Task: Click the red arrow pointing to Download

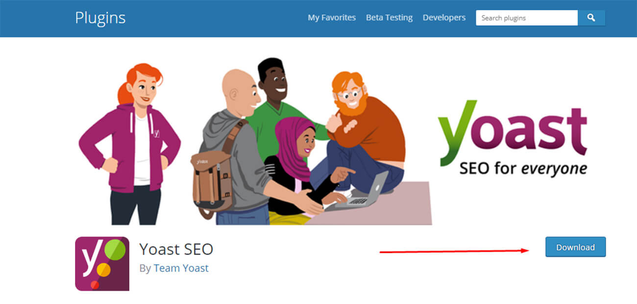Action: 455,251
